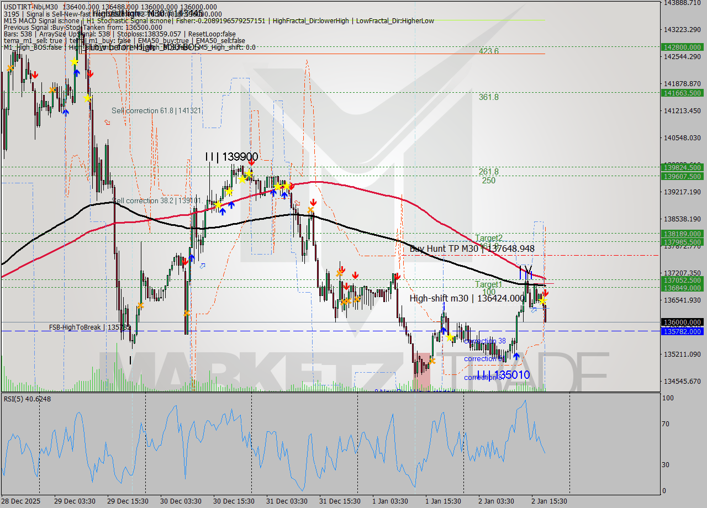Select the blue up arrow below Sell correction 38.2 text

(223, 211)
